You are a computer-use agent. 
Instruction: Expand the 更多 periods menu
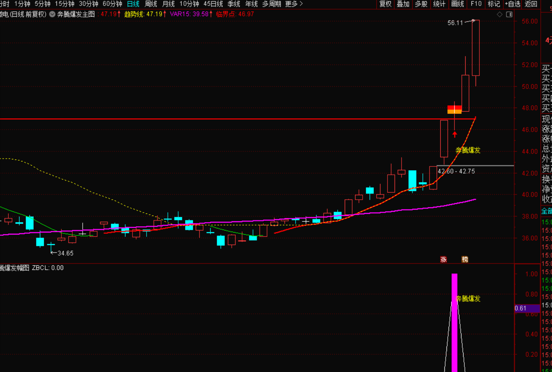pos(294,4)
